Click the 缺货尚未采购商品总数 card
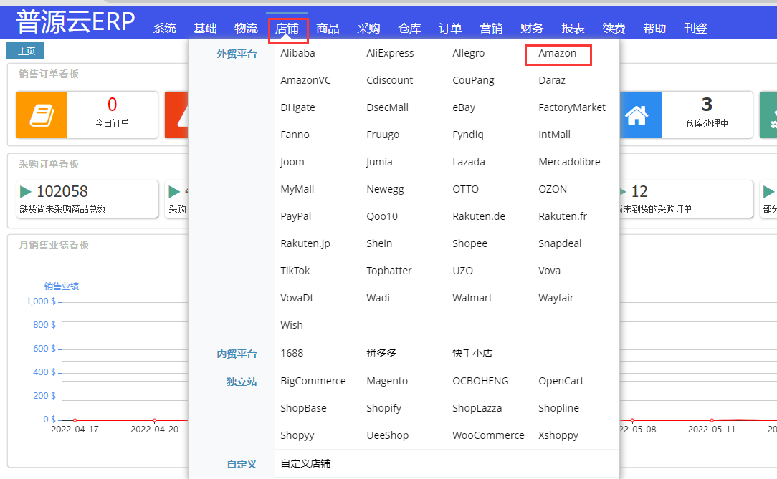This screenshot has height=479, width=777. (x=87, y=199)
